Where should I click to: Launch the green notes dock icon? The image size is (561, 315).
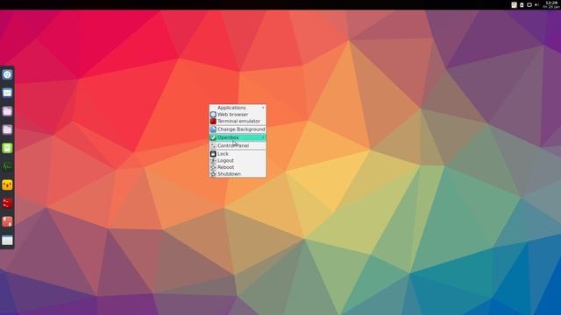click(x=7, y=148)
